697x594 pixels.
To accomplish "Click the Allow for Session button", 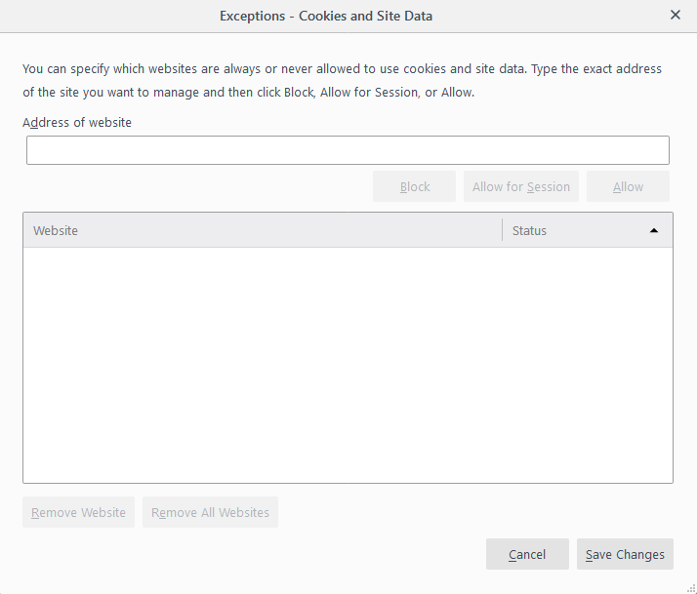I will tap(521, 186).
